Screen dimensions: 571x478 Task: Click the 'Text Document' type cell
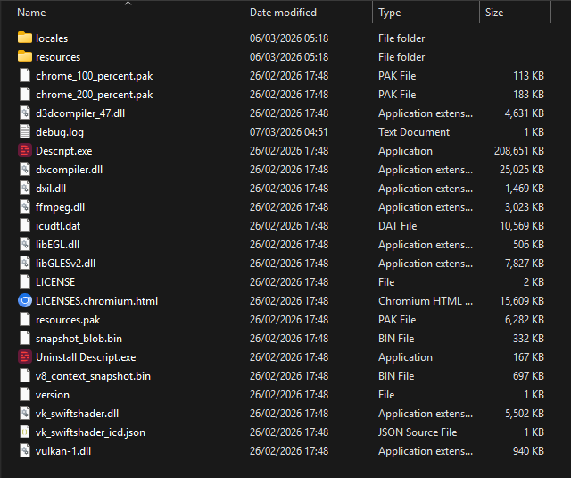click(414, 132)
